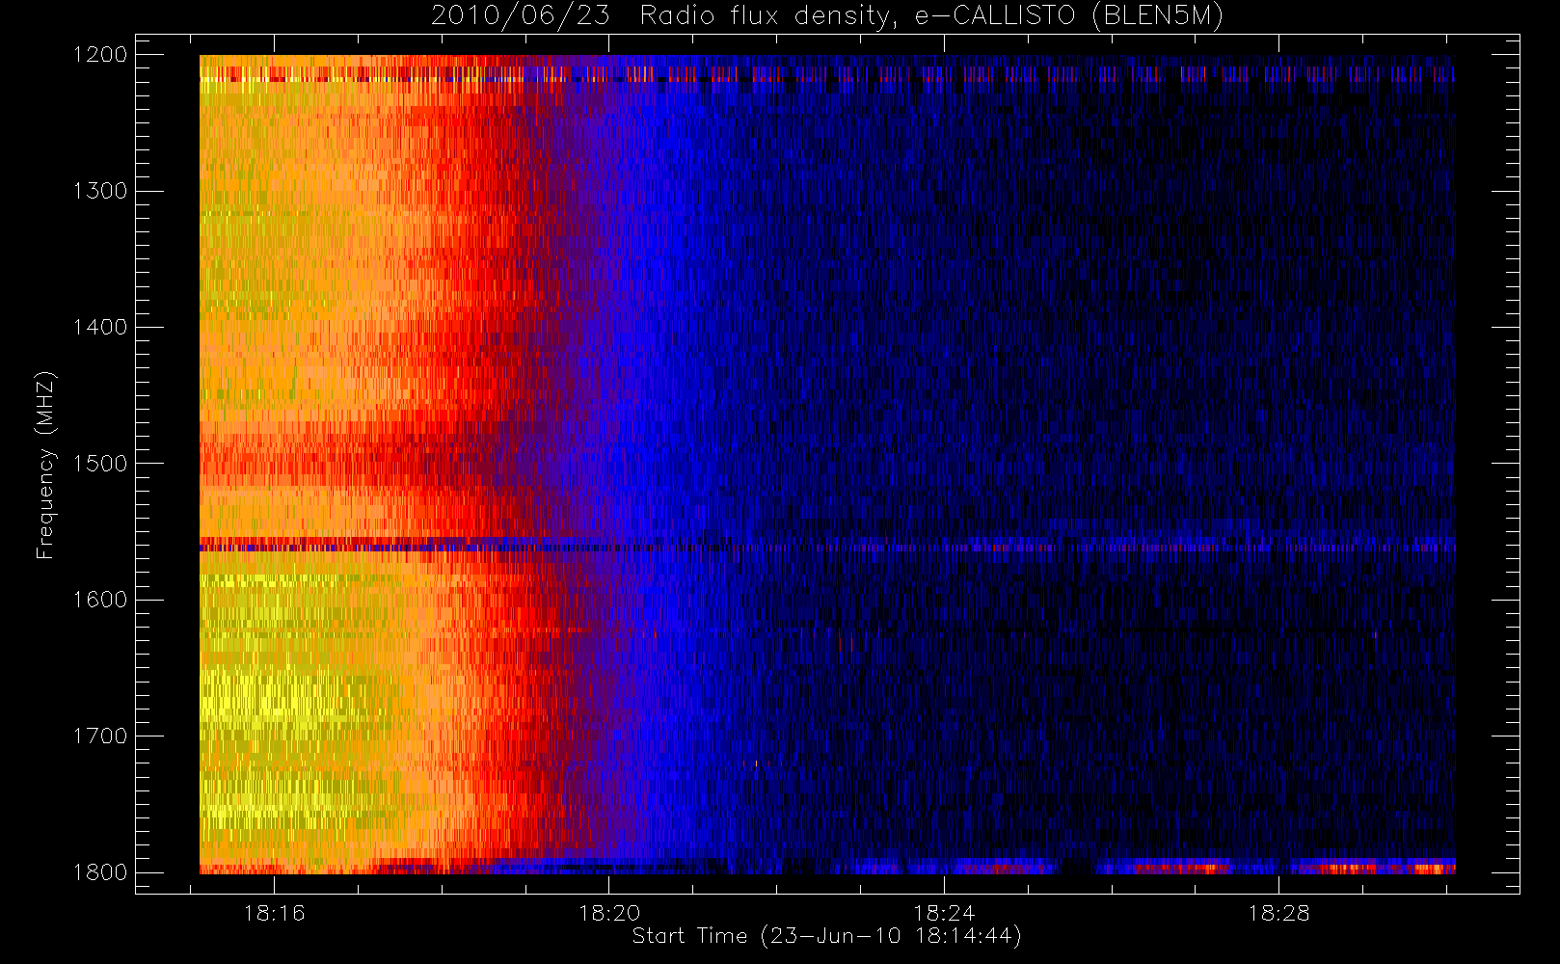Click the 18:20 time tick label
Viewport: 1560px width, 964px height.
[609, 913]
